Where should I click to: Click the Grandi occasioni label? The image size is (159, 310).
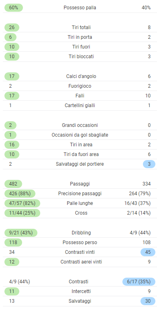80,125
